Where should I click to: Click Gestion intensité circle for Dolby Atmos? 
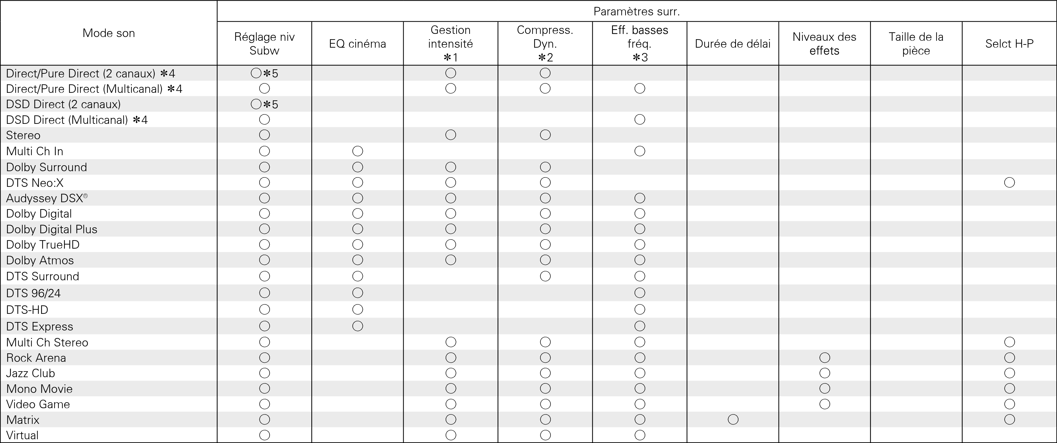tap(451, 260)
